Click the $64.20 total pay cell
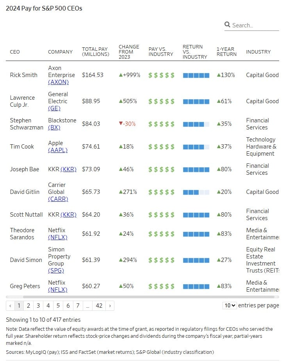Viewport: 285px width, 364px height. (91, 215)
